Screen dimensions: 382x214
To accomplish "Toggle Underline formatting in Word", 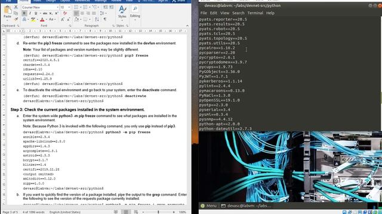I will click(36, 13).
